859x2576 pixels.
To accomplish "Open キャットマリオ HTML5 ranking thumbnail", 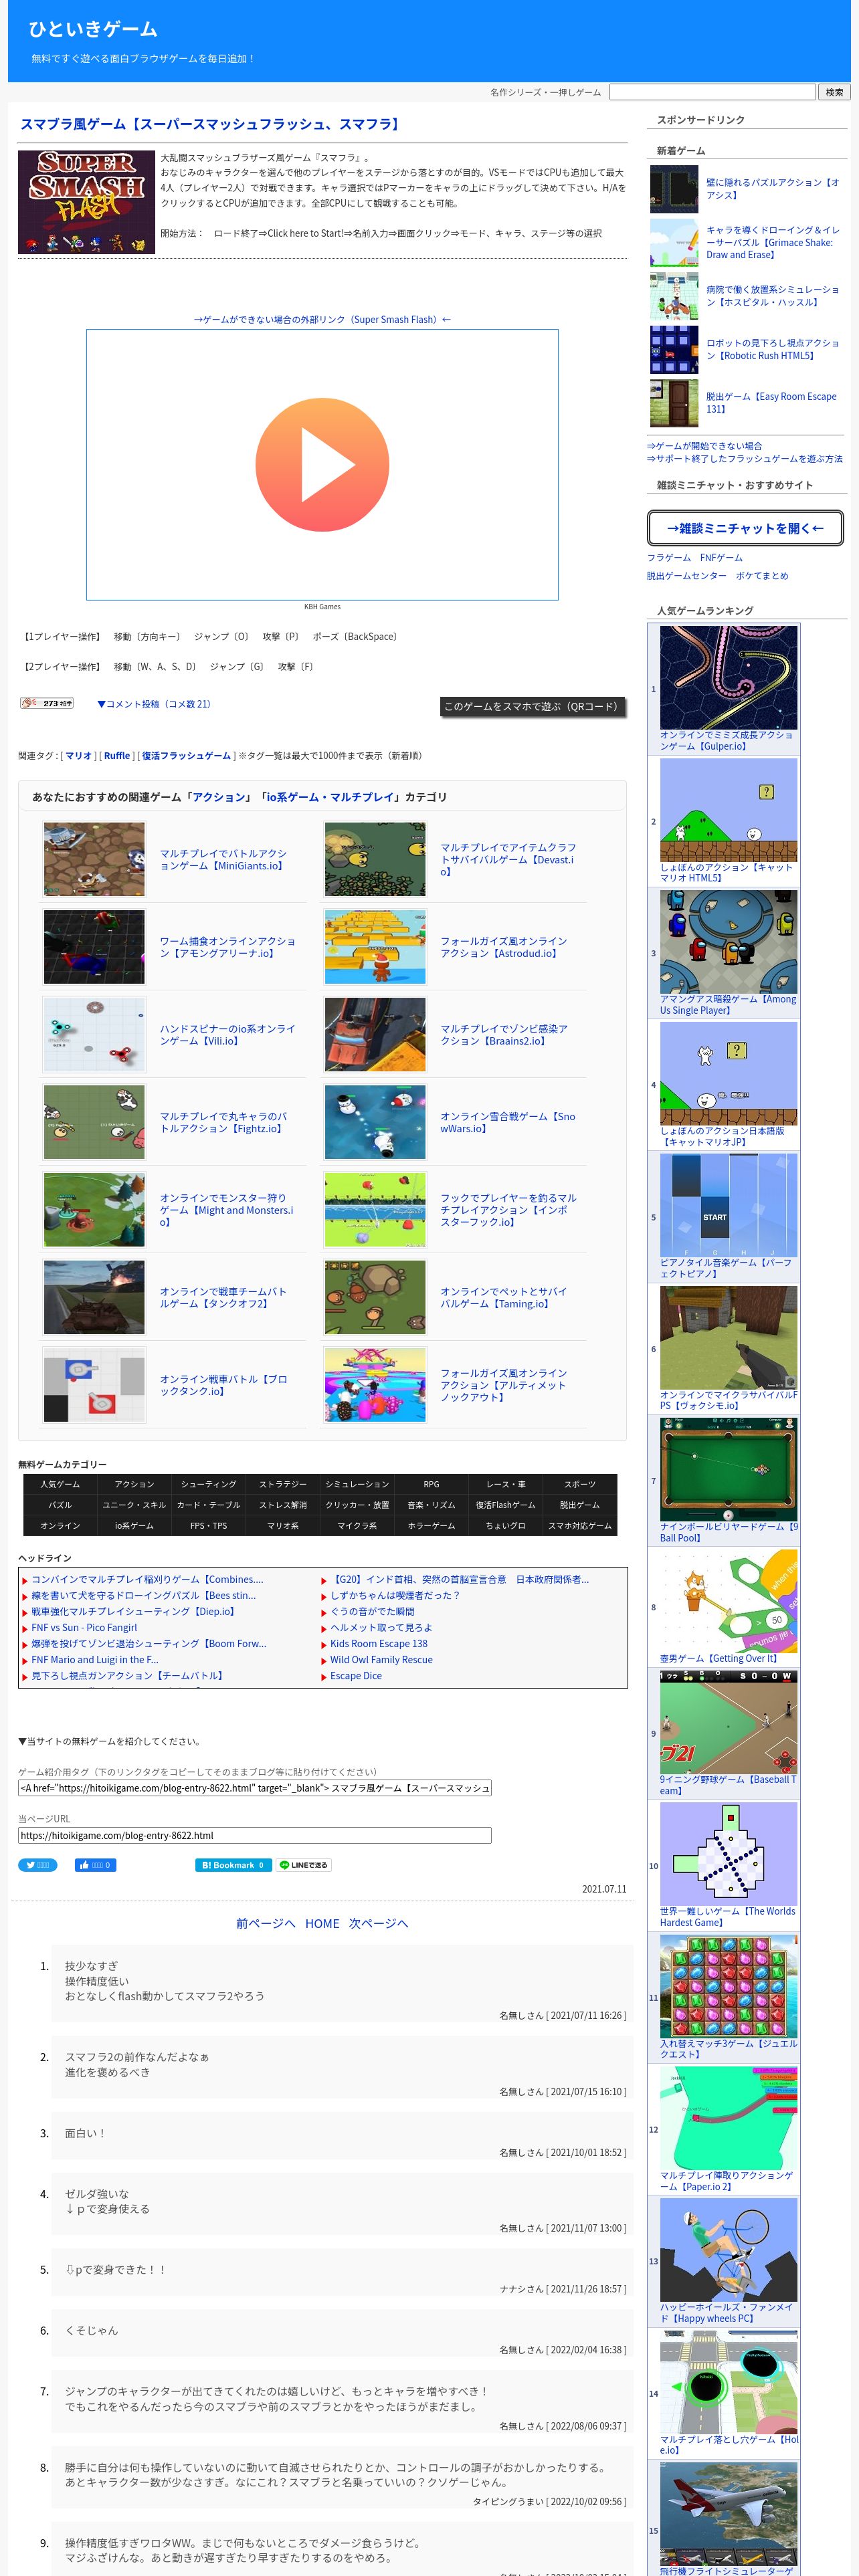I will pyautogui.click(x=728, y=810).
